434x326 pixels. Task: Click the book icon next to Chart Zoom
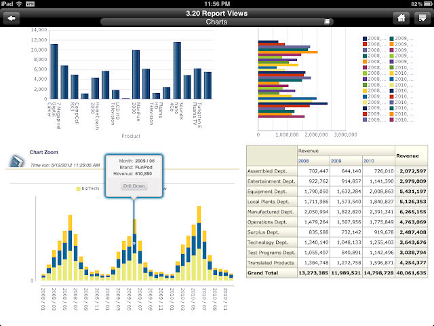[x=17, y=161]
